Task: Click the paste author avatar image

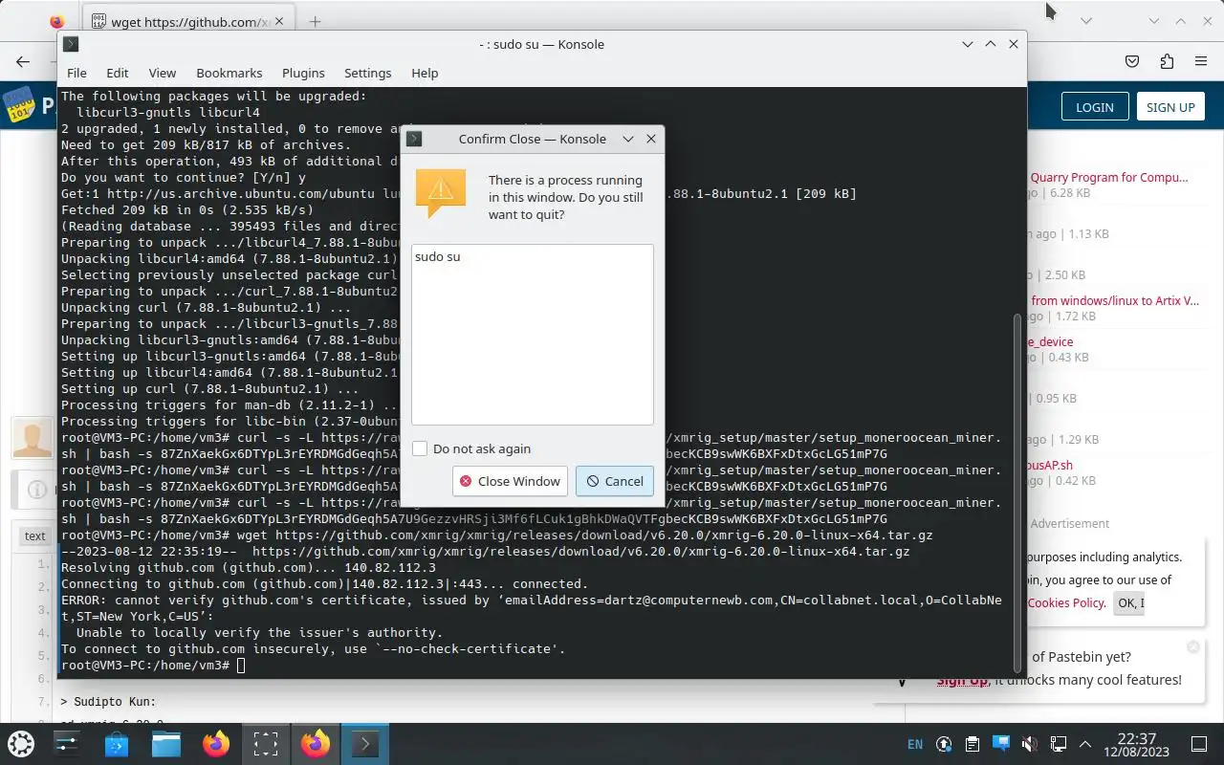Action: (32, 438)
